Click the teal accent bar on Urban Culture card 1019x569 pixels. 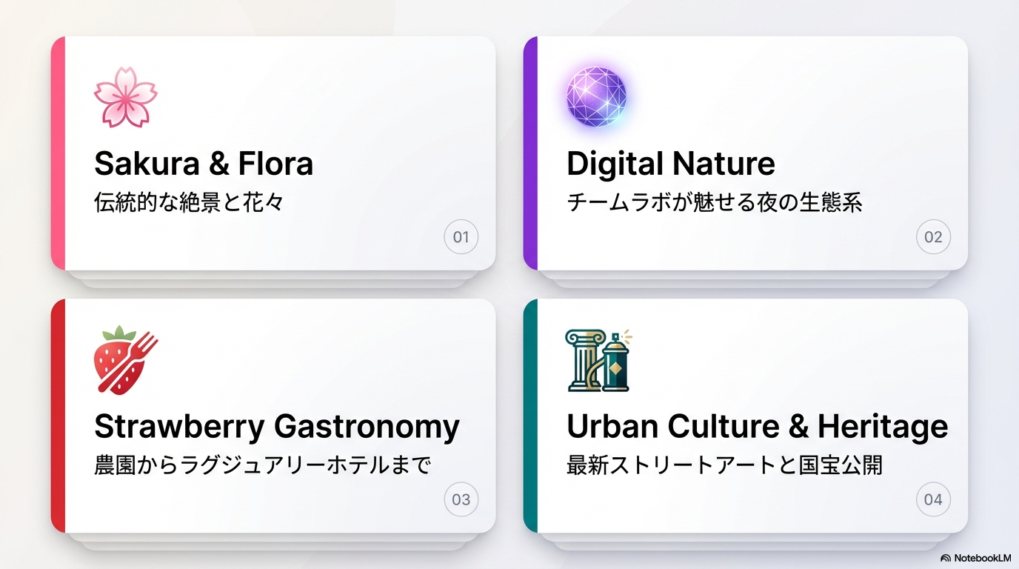tap(530, 416)
